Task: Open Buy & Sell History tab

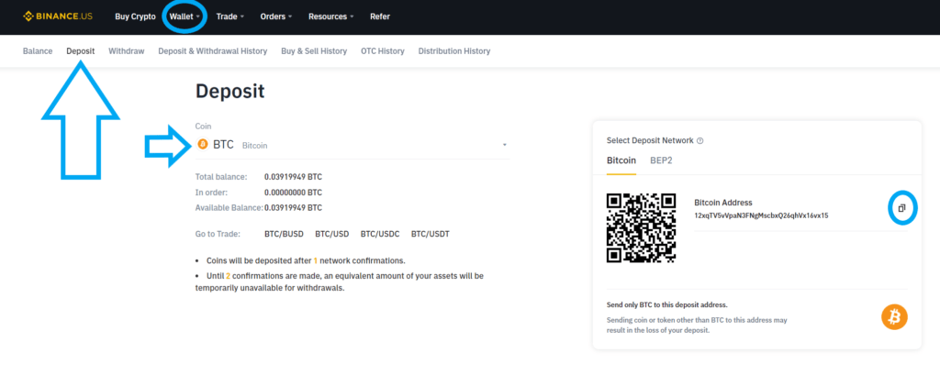Action: tap(314, 51)
